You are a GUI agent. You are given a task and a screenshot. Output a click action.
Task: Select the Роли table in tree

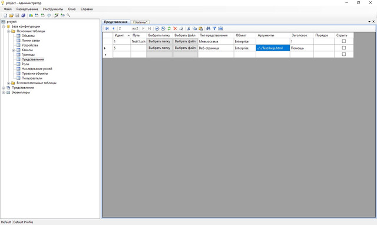25,64
